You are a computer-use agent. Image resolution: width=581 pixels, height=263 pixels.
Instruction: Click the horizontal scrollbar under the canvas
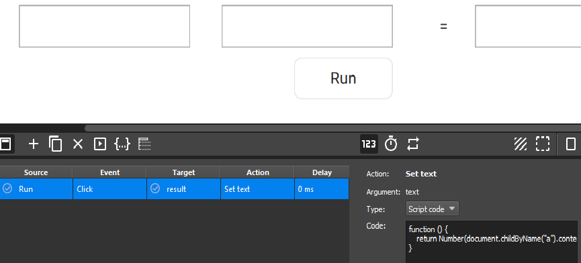point(332,128)
